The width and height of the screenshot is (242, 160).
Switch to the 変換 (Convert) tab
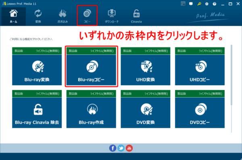[x=38, y=16]
